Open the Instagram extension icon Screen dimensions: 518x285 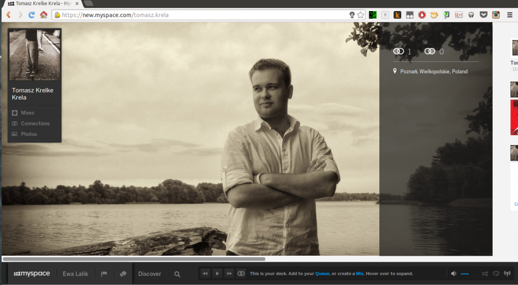(x=496, y=15)
